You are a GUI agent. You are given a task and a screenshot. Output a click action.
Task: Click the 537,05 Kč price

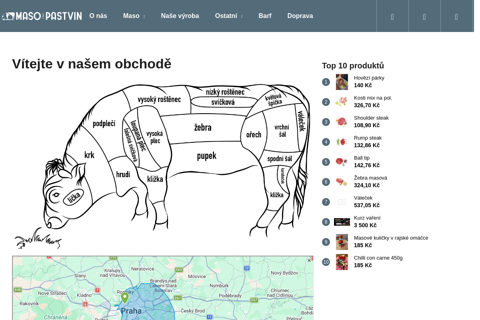(x=367, y=205)
